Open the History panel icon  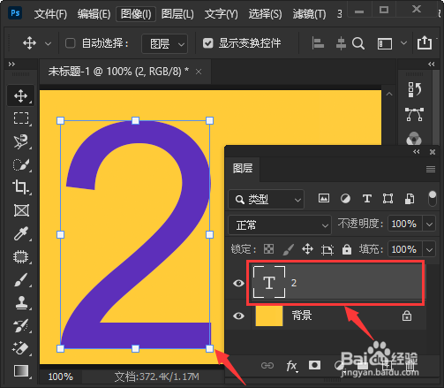[x=415, y=89]
